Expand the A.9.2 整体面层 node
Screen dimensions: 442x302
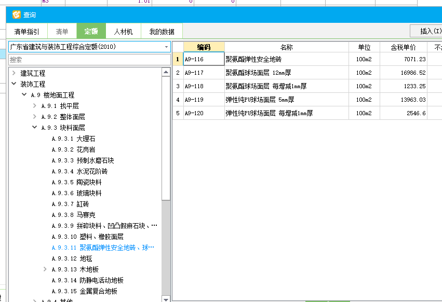point(35,116)
